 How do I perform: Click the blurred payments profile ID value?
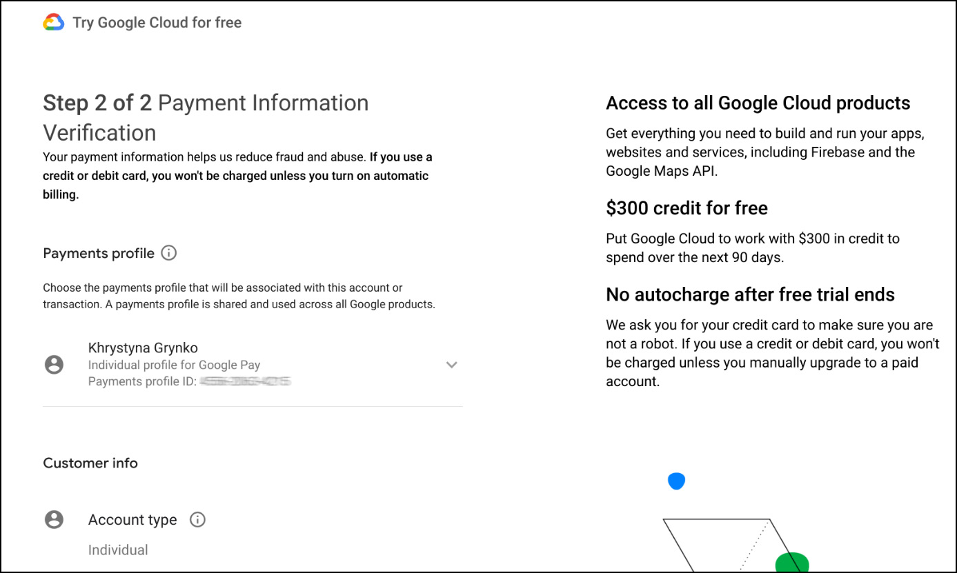[245, 381]
